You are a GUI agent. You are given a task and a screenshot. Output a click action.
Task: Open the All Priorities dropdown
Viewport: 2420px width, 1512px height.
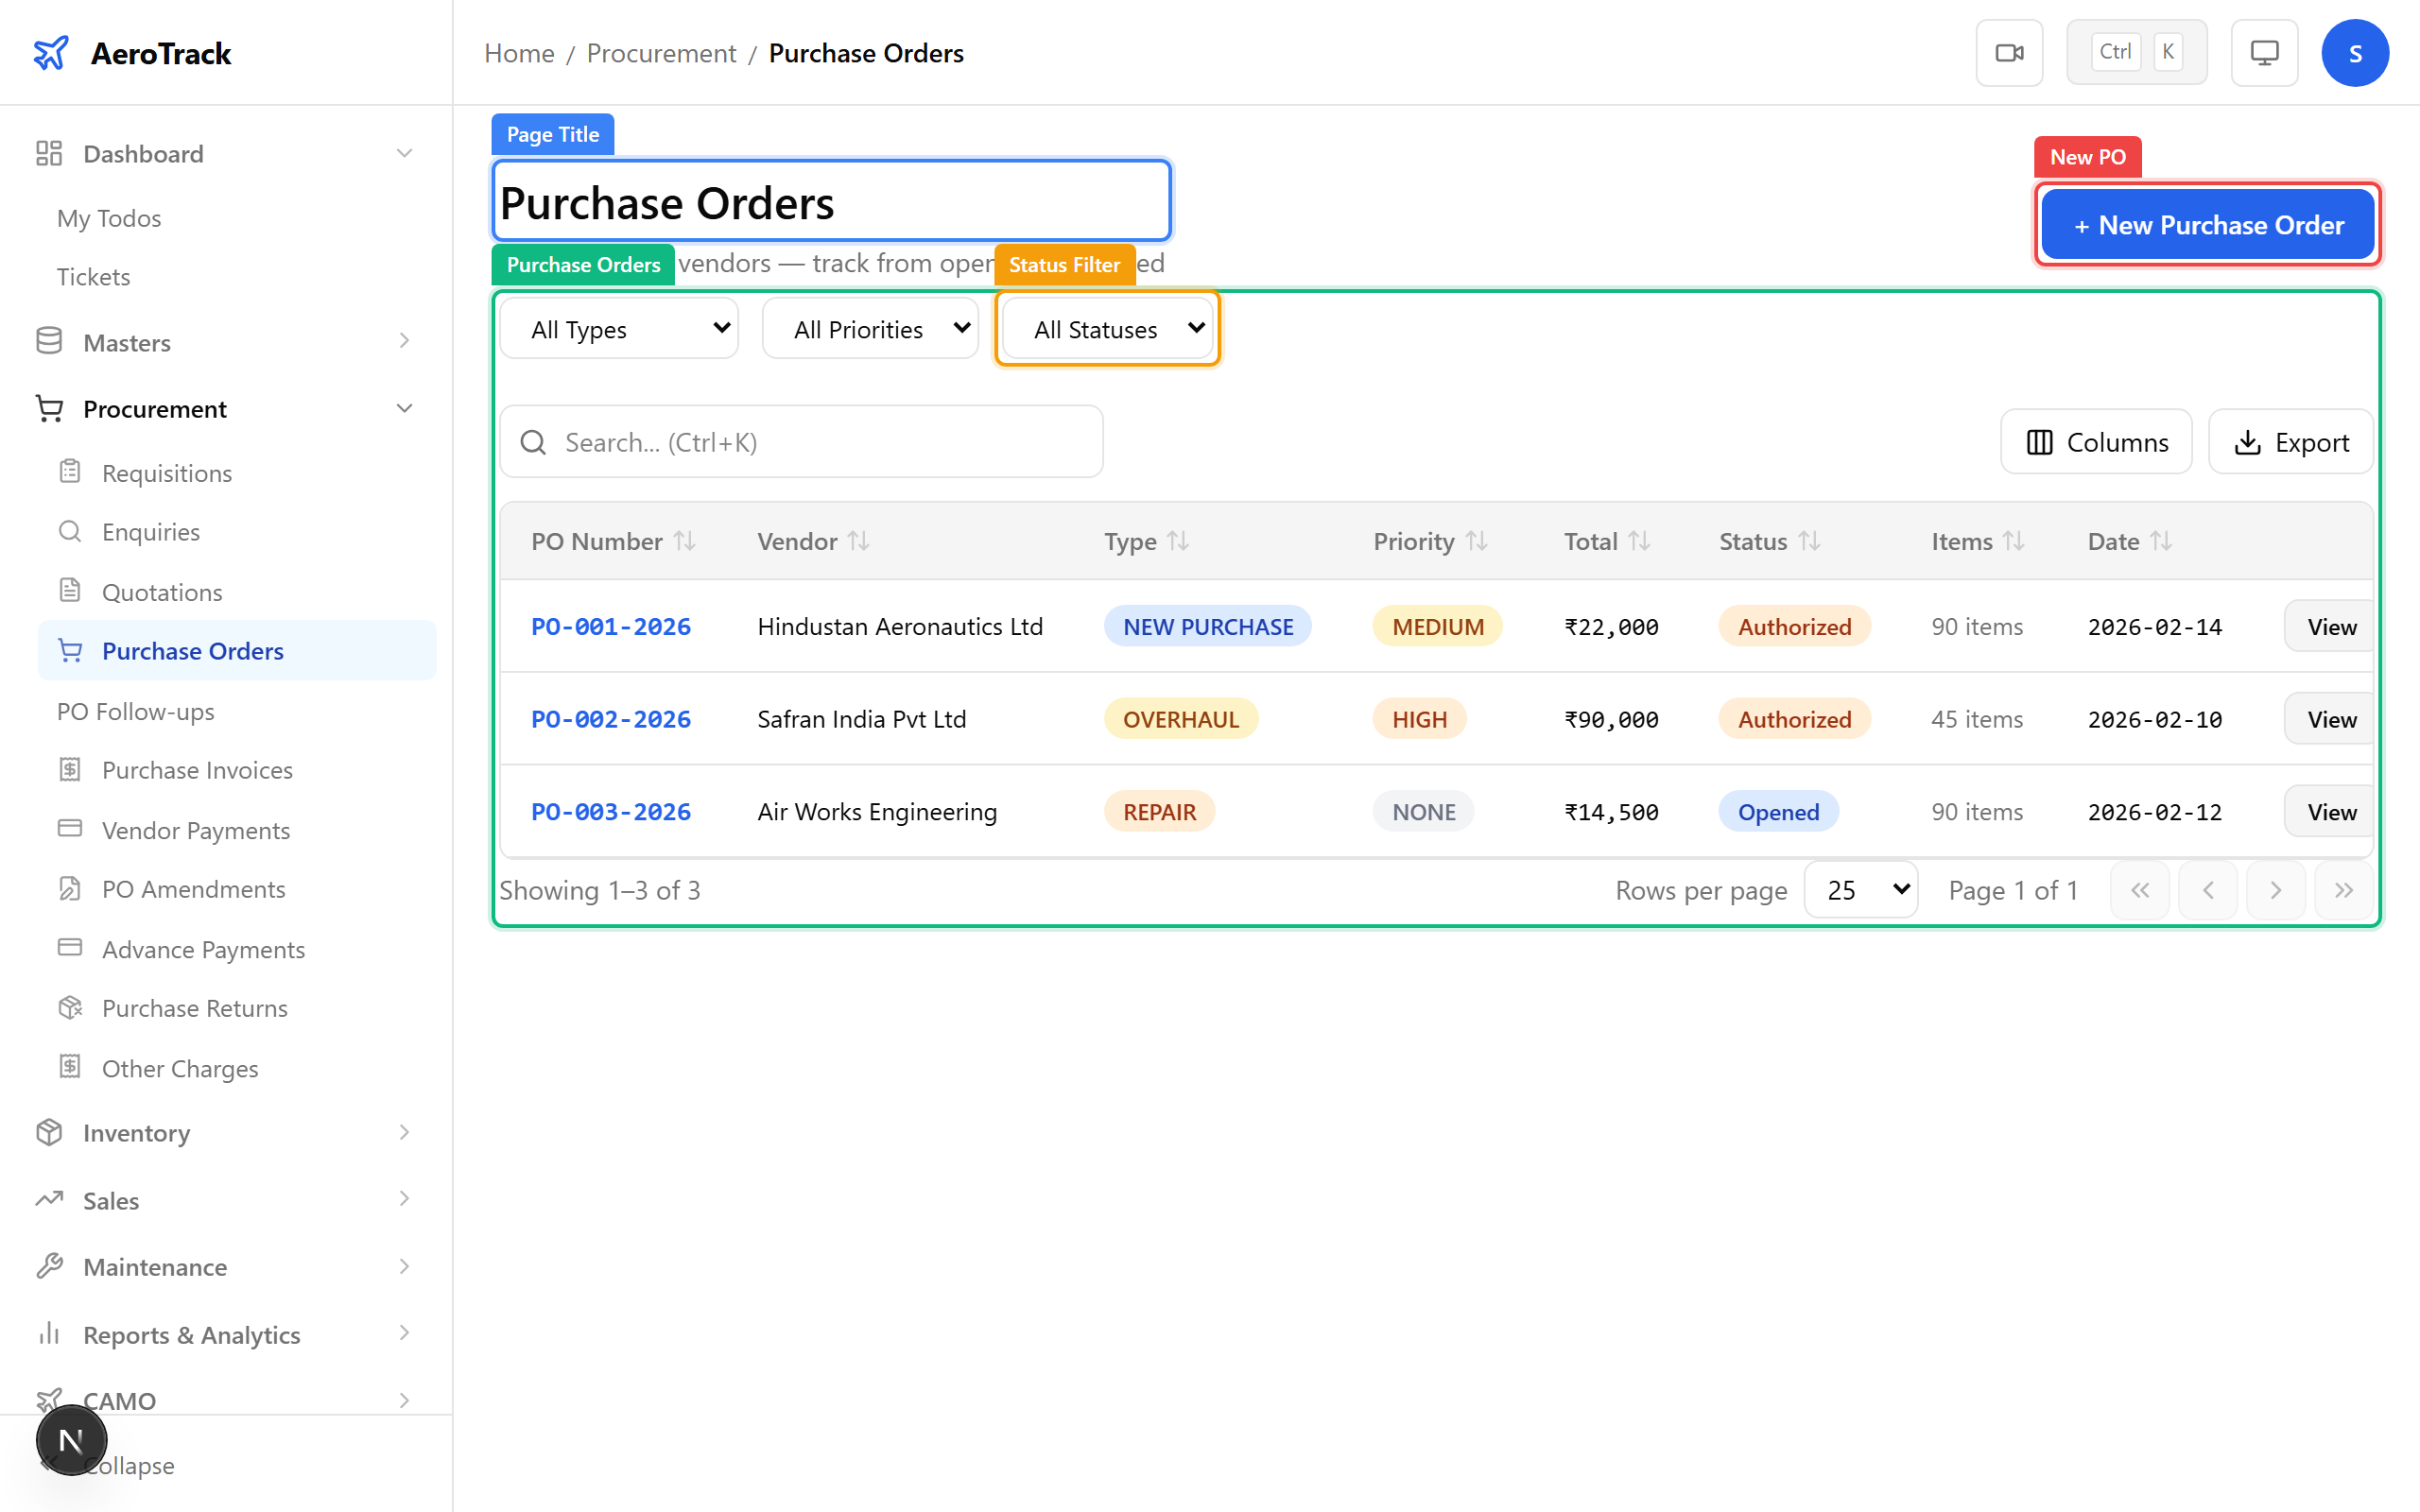point(869,328)
